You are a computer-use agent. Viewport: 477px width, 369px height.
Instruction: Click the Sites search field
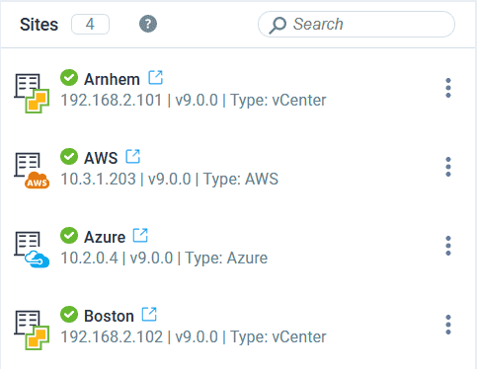point(357,25)
